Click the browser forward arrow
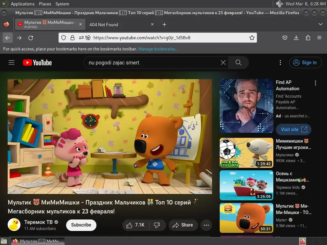 [x=19, y=38]
